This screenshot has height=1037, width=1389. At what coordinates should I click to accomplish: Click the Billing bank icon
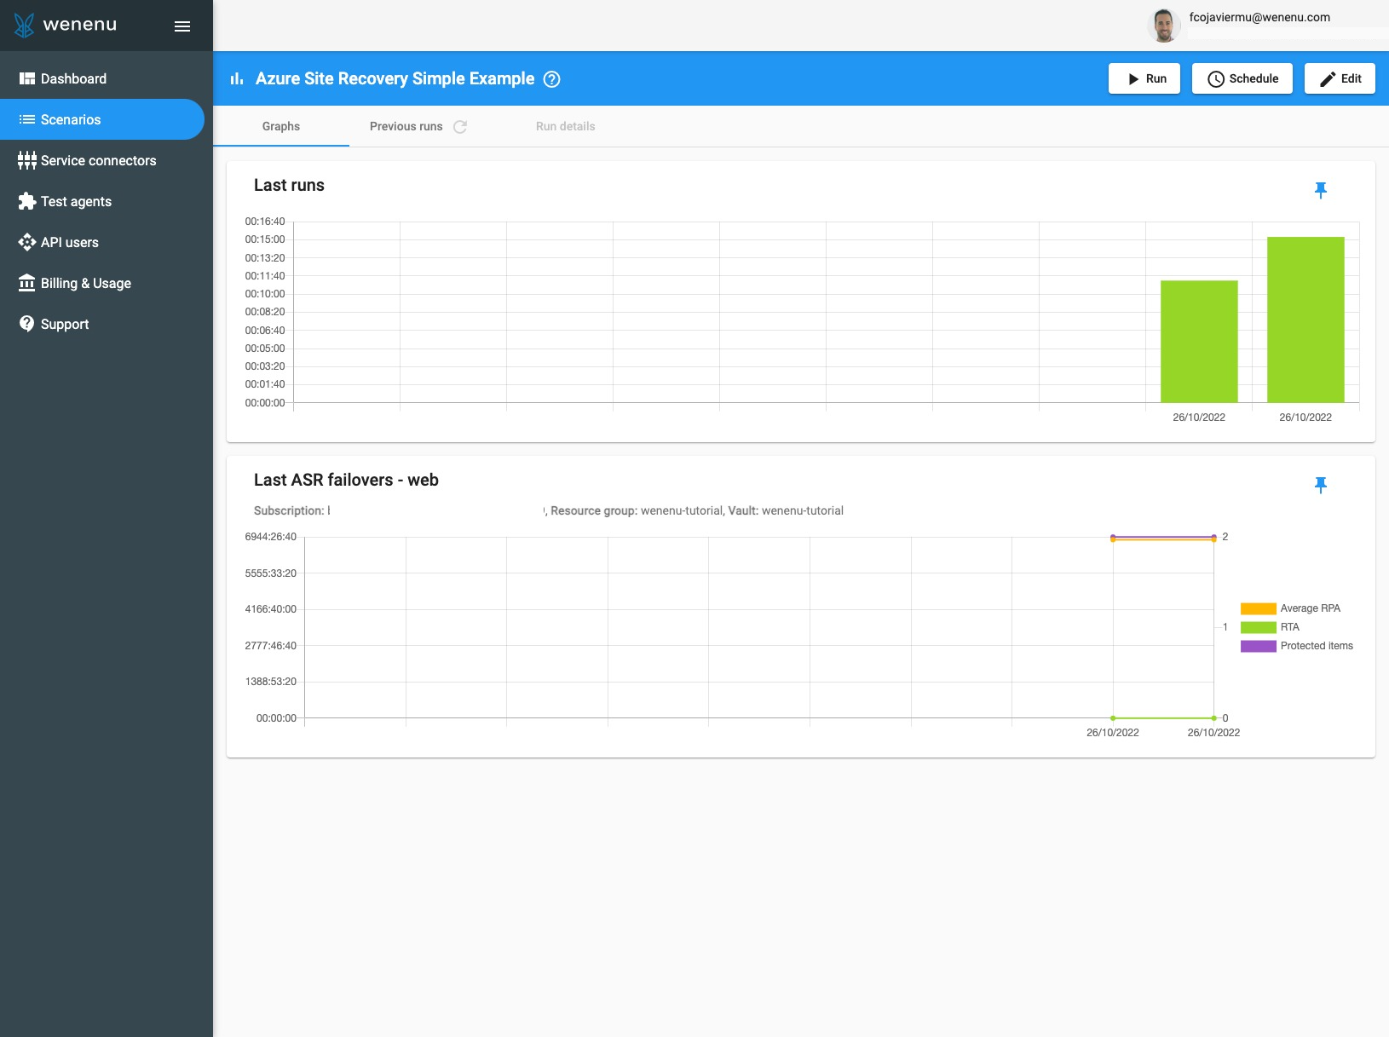(27, 283)
